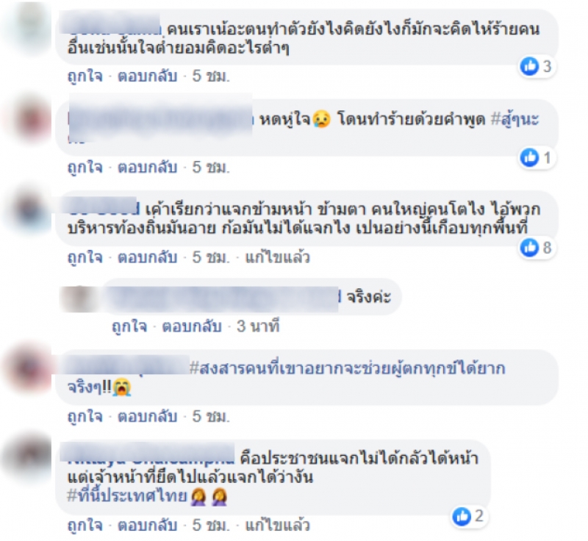Click ถูกใจ under the first comment
This screenshot has width=588, height=541.
coord(85,76)
